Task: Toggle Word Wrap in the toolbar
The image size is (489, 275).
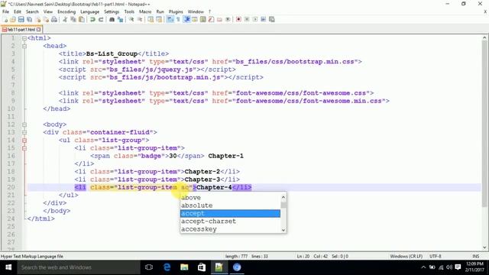Action: (170, 19)
